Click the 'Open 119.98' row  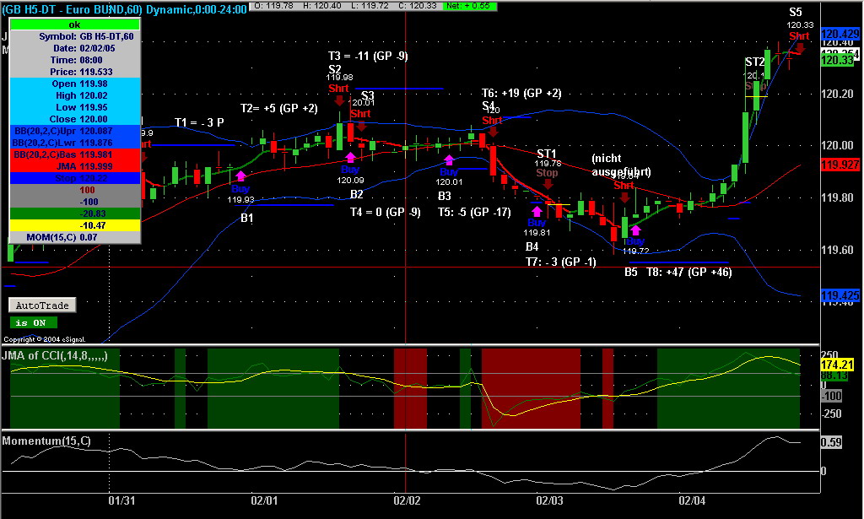tap(75, 84)
